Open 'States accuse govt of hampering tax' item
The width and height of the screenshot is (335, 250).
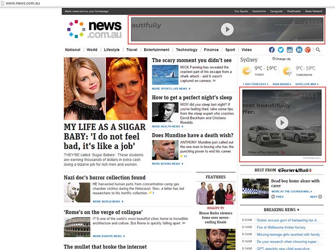288,220
